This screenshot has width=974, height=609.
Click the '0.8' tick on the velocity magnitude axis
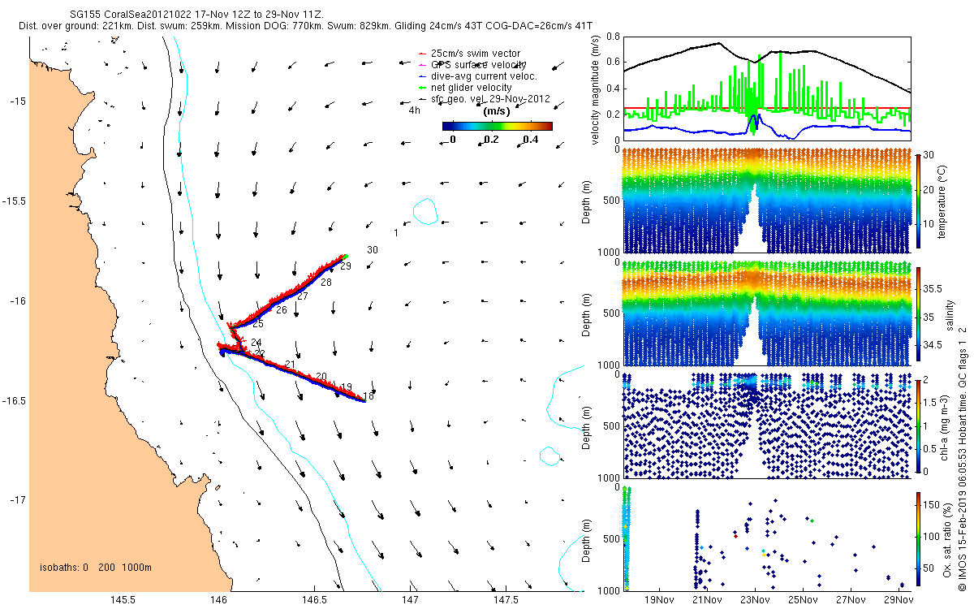(612, 37)
